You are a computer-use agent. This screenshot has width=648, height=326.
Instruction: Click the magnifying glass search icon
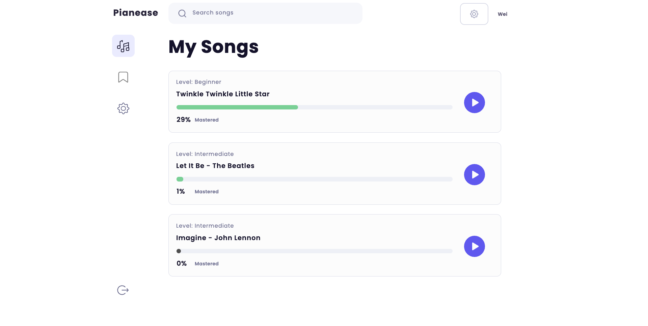182,13
